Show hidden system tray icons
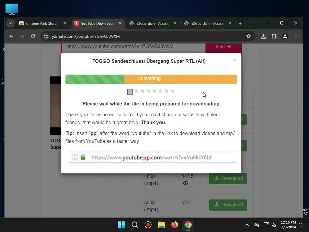Image resolution: width=309 pixels, height=232 pixels. tap(247, 225)
